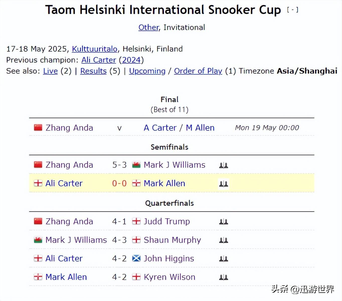Open head-to-head icon in the Shaun Murphy row
Image resolution: width=342 pixels, height=301 pixels.
[x=223, y=240]
